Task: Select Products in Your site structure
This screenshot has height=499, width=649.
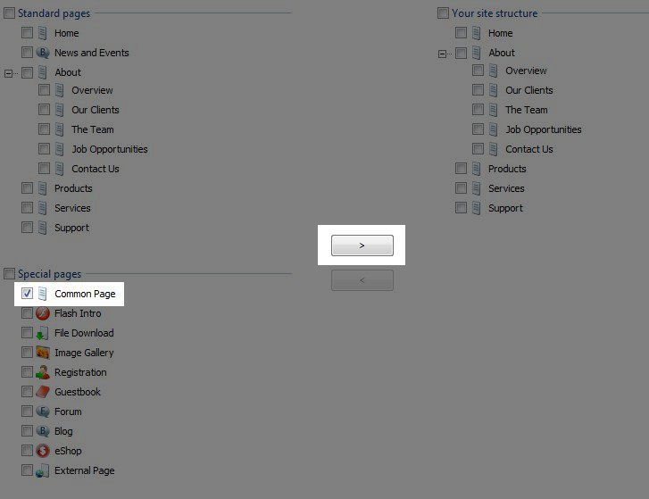Action: [x=507, y=169]
